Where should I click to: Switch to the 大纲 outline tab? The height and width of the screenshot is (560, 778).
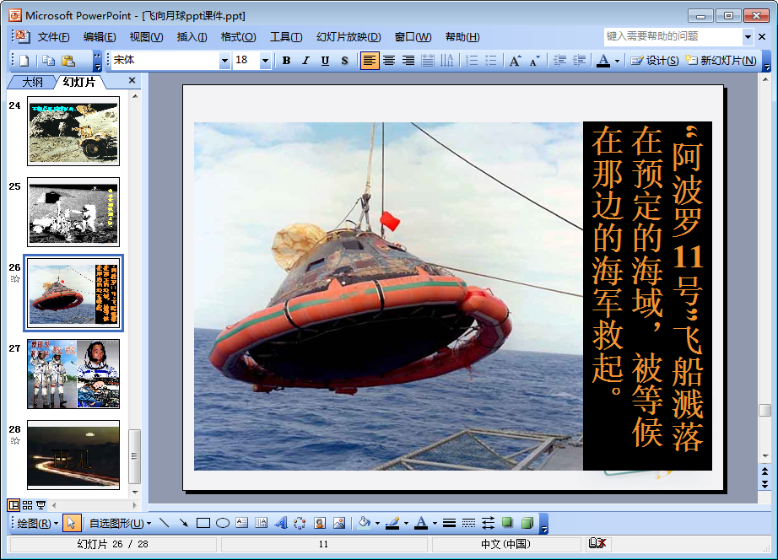pyautogui.click(x=32, y=83)
